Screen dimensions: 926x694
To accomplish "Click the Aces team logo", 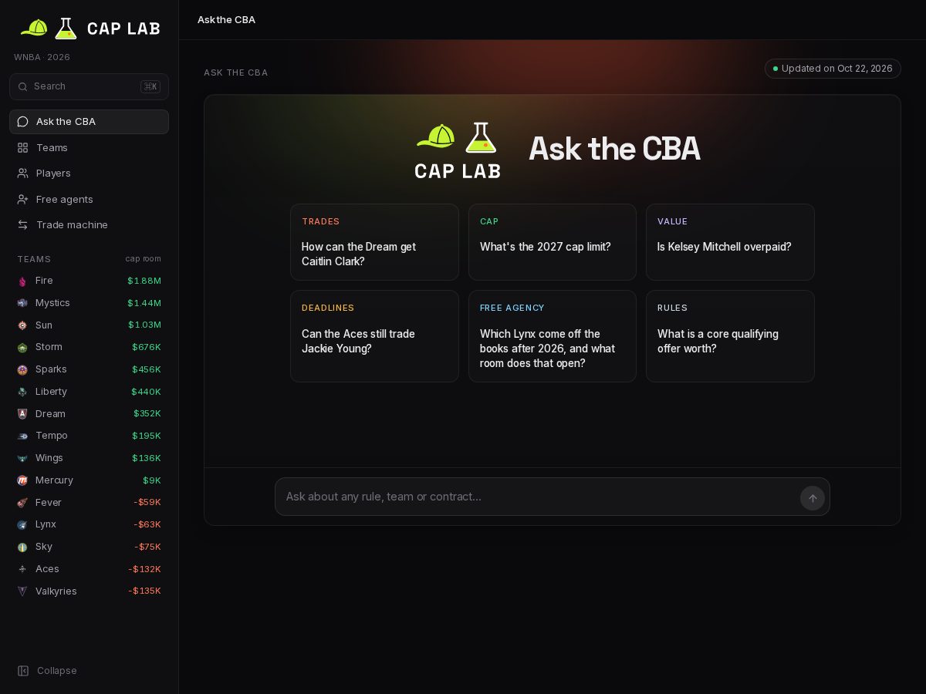I will pos(22,569).
